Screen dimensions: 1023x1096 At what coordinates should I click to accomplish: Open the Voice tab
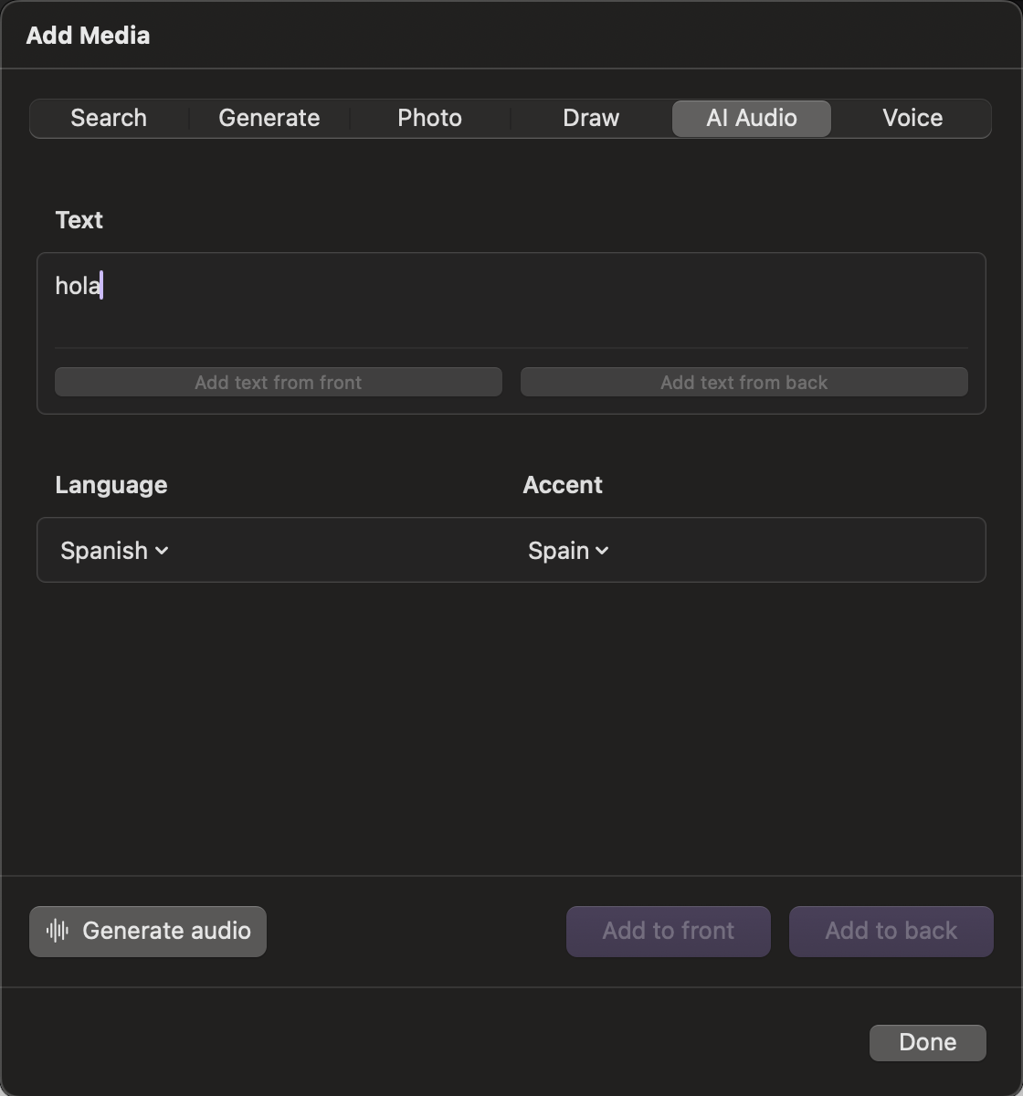[912, 118]
